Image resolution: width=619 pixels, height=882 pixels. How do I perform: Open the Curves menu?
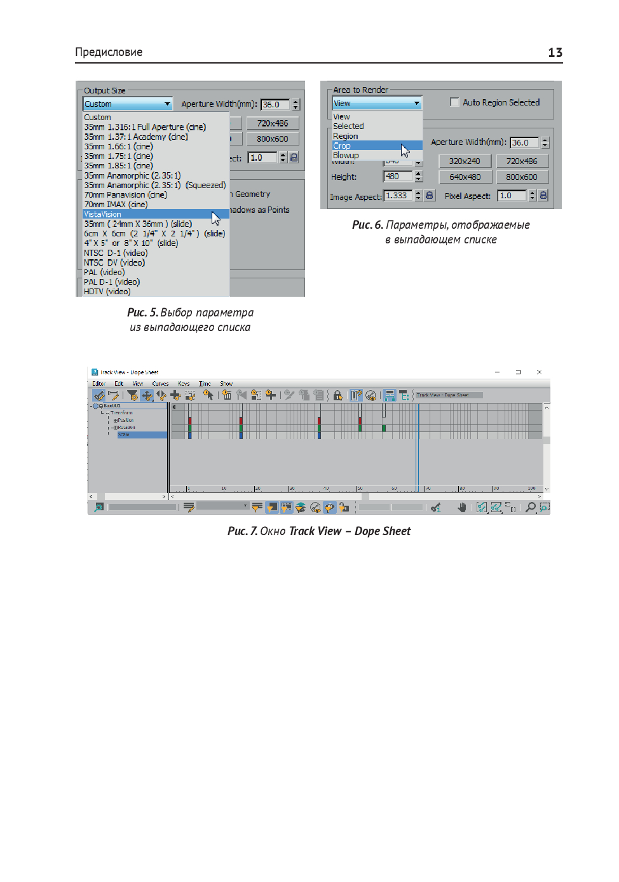pyautogui.click(x=160, y=384)
